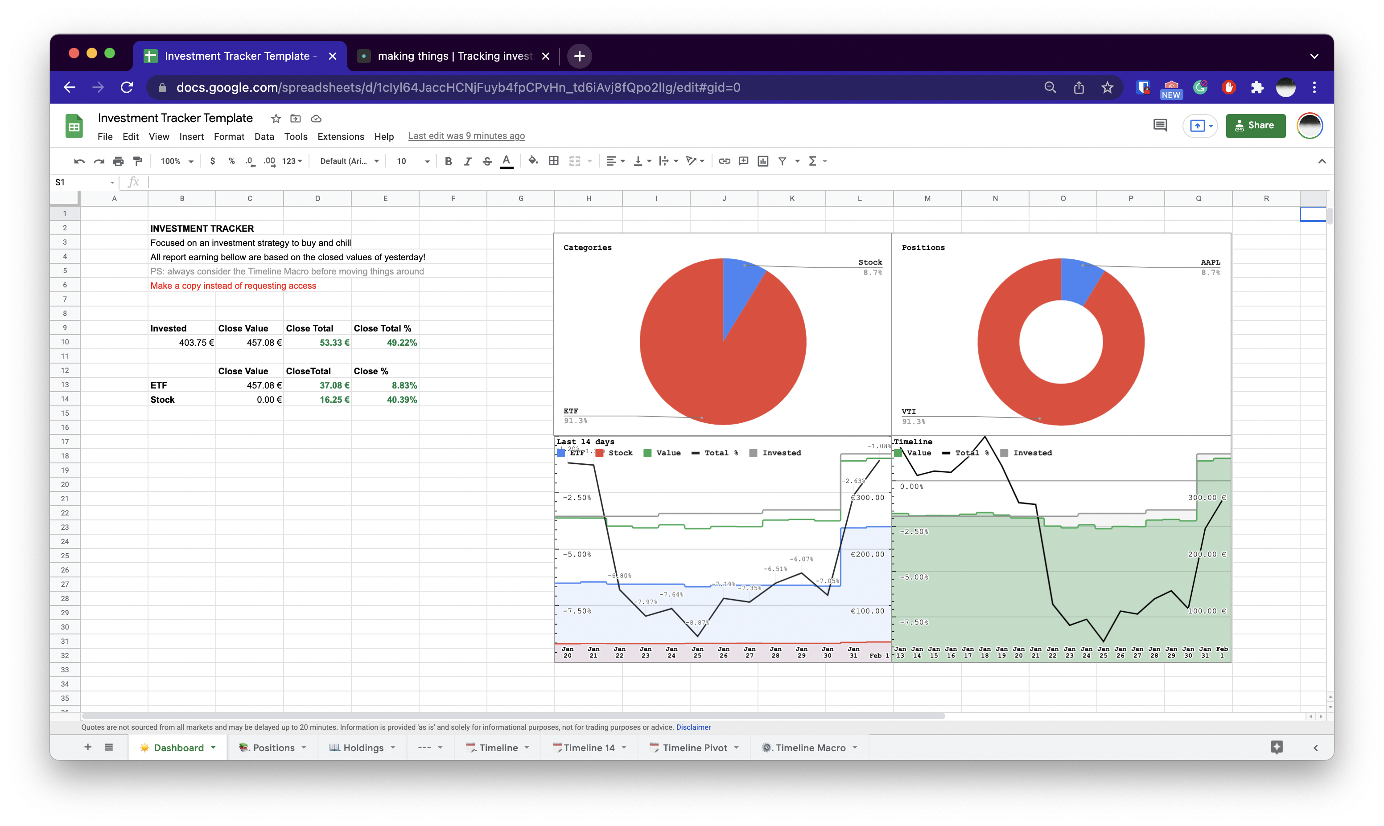Viewport: 1384px width, 826px height.
Task: Create a filter funnel icon
Action: 783,161
